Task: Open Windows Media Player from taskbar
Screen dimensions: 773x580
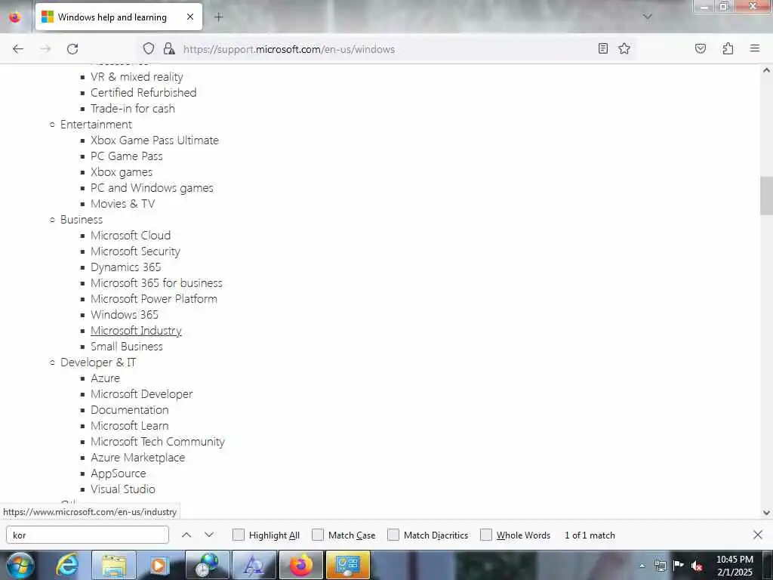Action: [159, 565]
